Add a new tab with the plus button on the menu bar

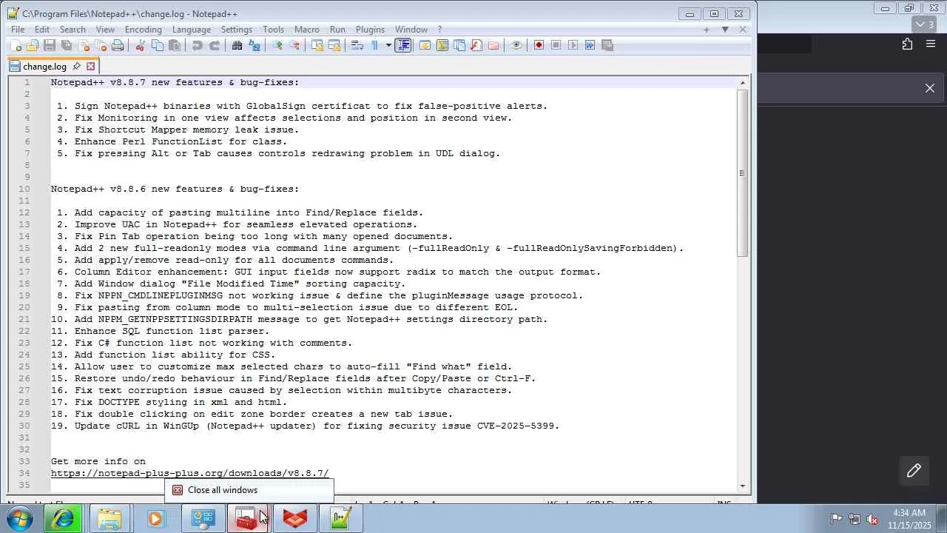(707, 30)
